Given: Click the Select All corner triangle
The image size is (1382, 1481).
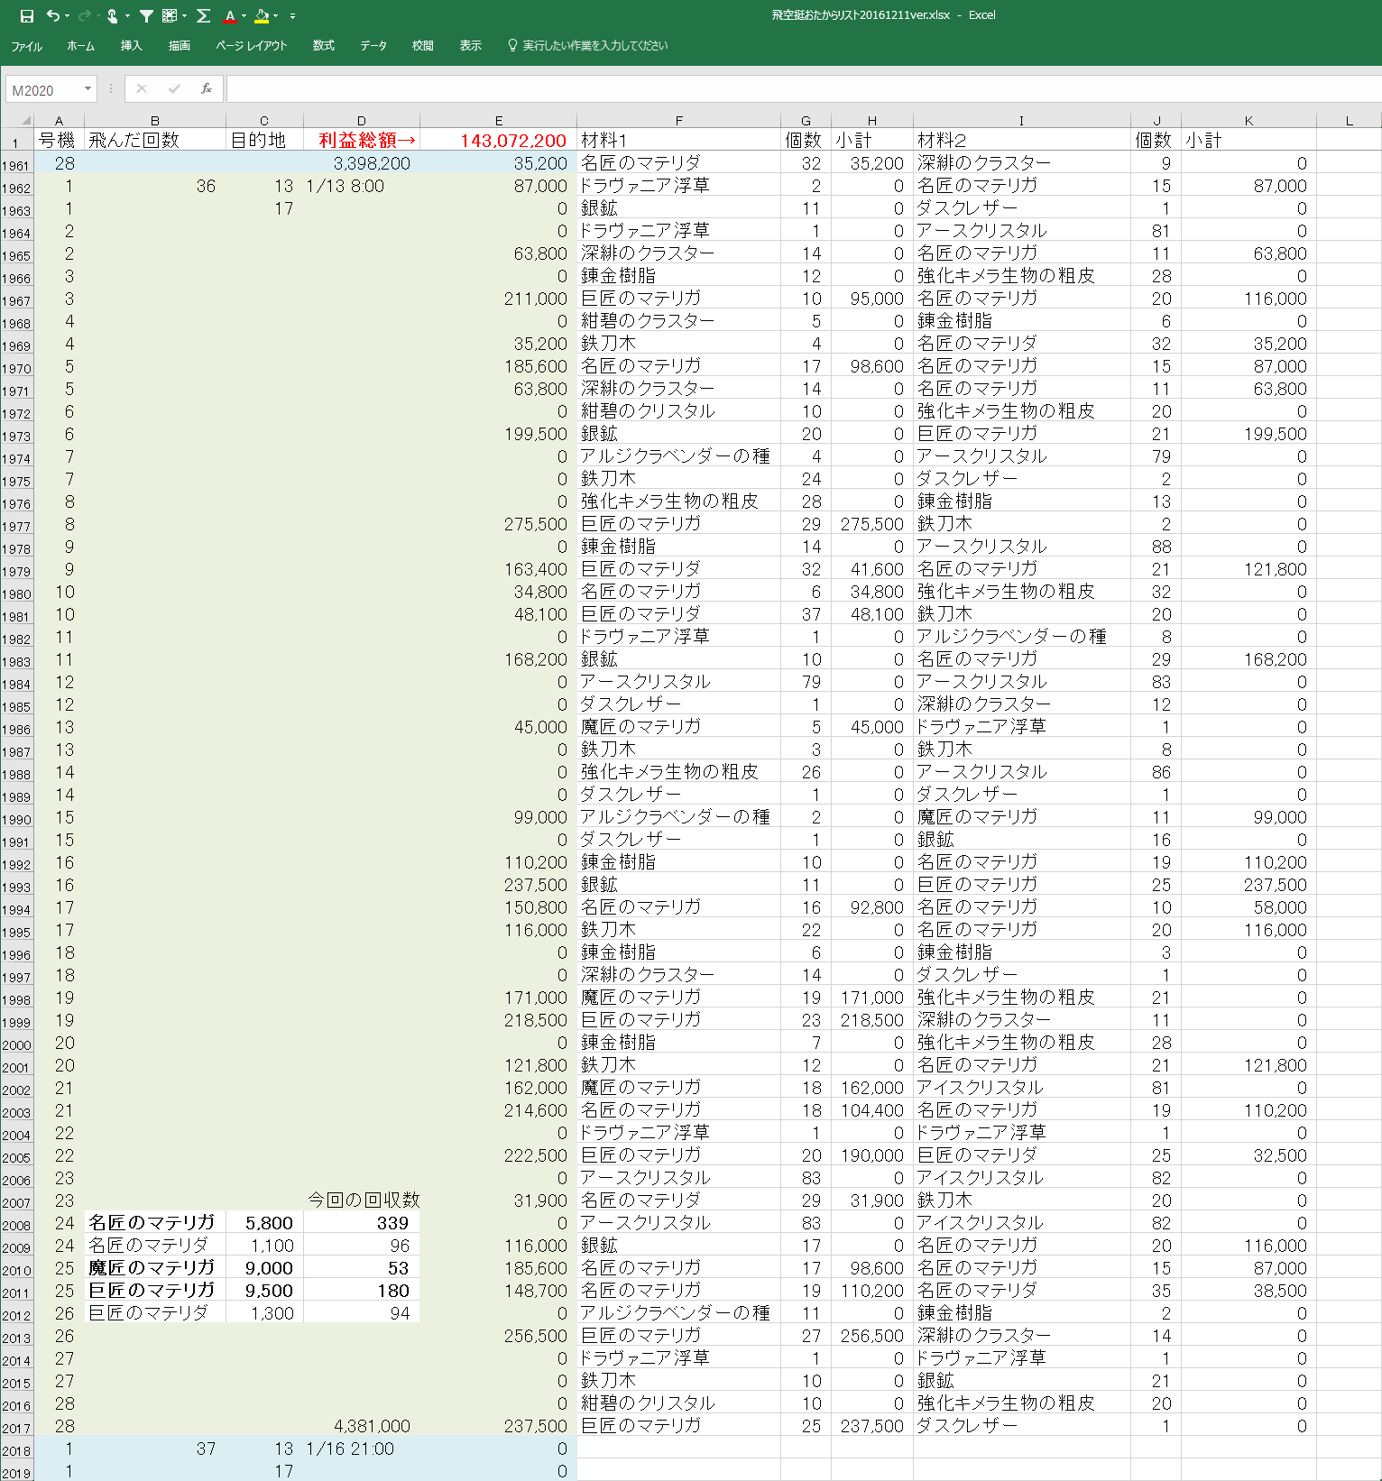Looking at the screenshot, I should tap(25, 120).
